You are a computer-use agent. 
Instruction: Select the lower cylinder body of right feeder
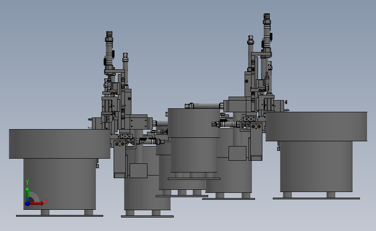pos(316,166)
